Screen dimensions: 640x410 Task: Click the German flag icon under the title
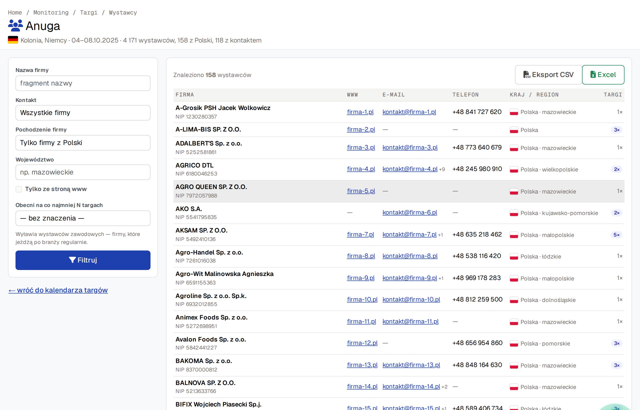pyautogui.click(x=13, y=40)
